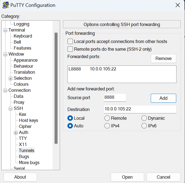Viewport: 185px width, 183px height.
Task: Select the Dynamic forwarding radio option
Action: click(144, 118)
